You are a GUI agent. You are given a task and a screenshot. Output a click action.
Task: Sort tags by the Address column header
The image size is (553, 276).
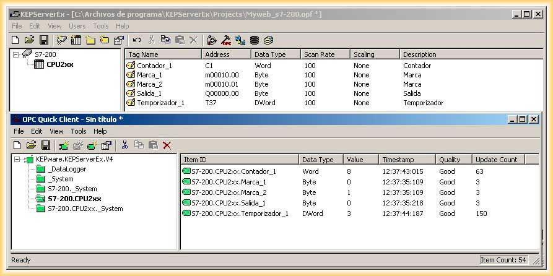226,54
